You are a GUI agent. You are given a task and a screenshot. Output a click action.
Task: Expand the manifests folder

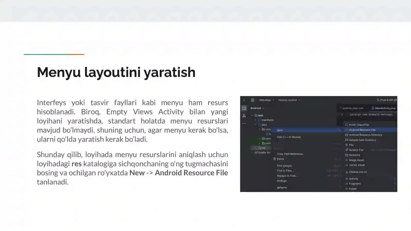pyautogui.click(x=256, y=120)
